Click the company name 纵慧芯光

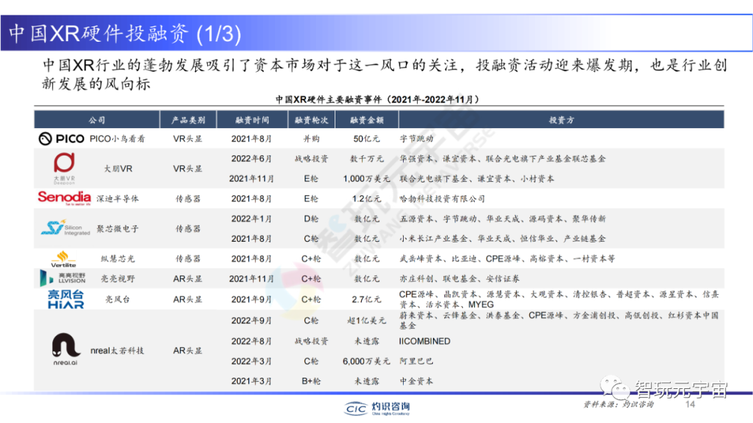(118, 259)
